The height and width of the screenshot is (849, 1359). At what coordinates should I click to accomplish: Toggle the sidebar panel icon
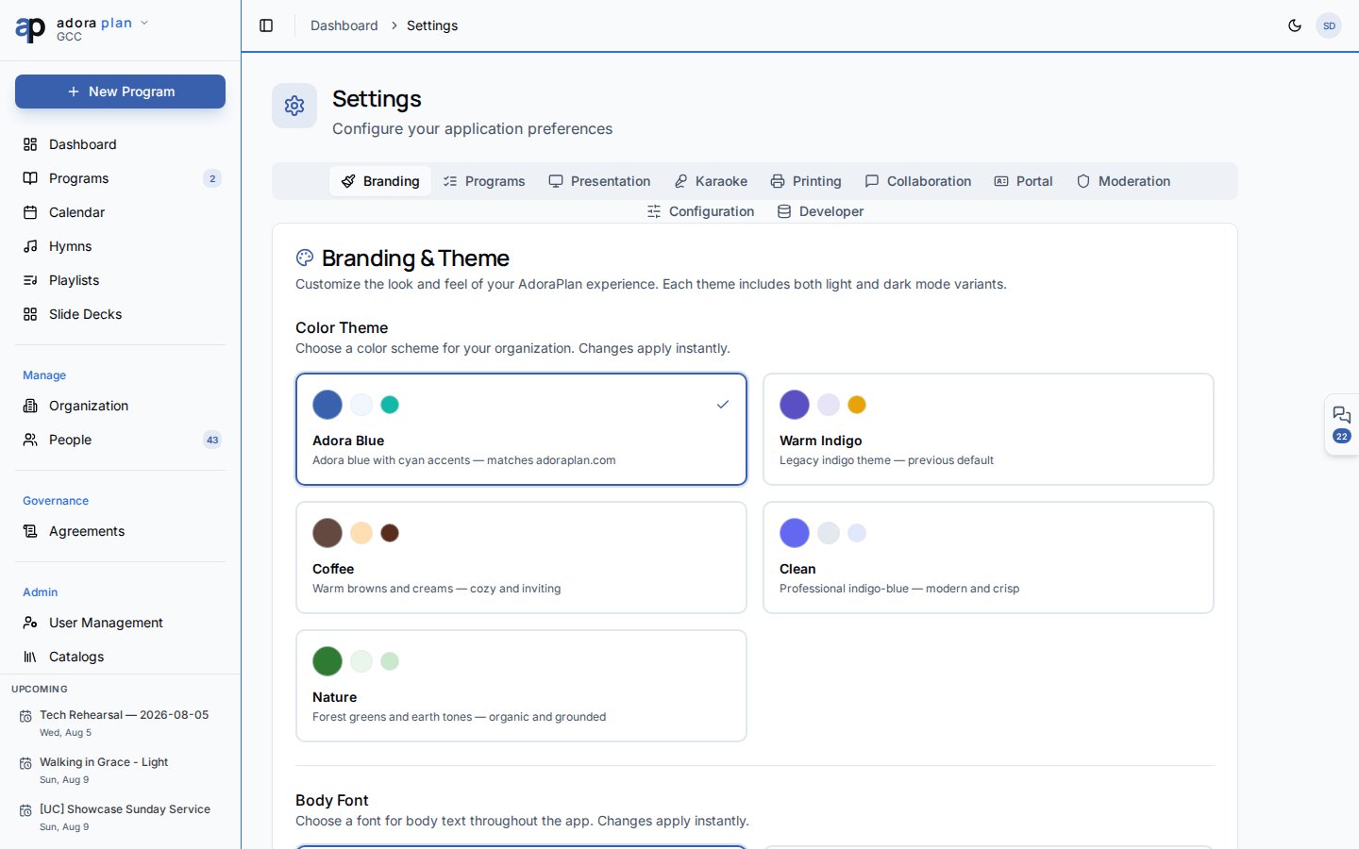(x=266, y=25)
